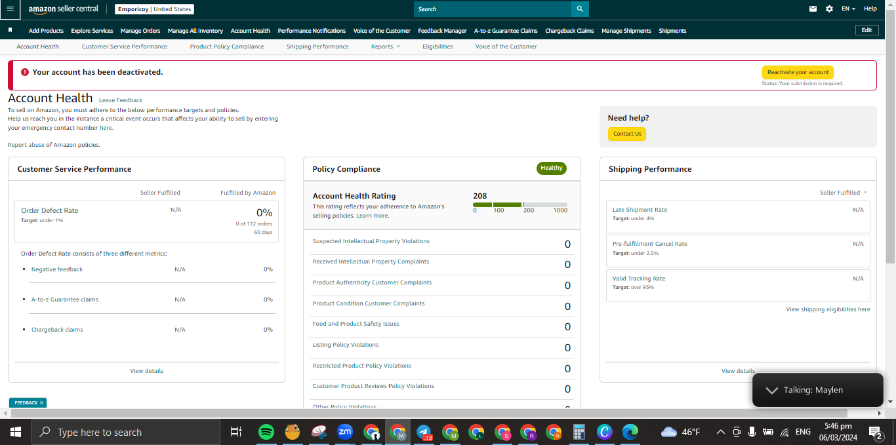Click the magnifier search button
Image resolution: width=896 pixels, height=445 pixels.
tap(580, 9)
